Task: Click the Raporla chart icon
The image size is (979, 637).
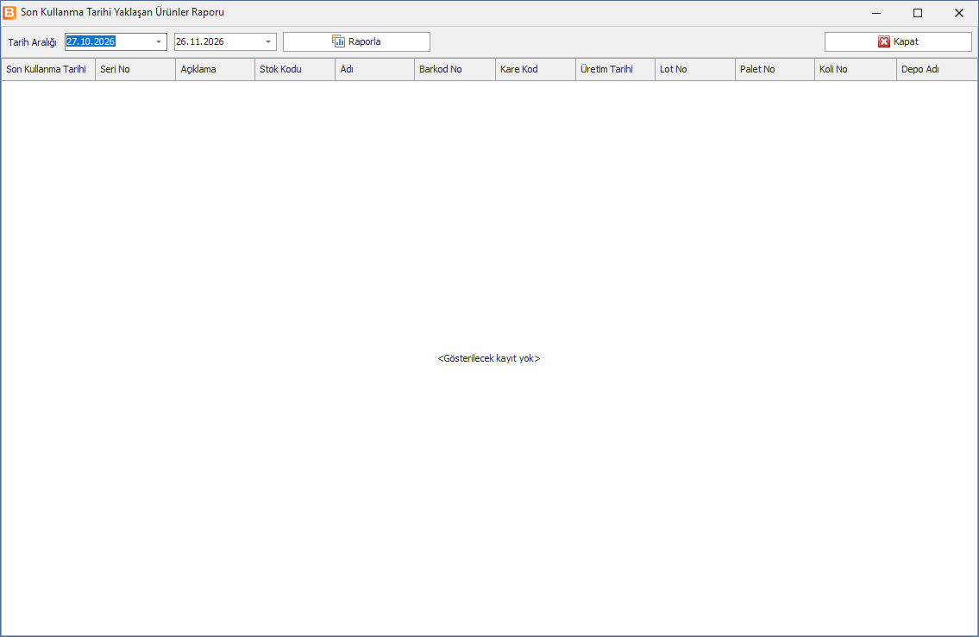Action: 338,41
